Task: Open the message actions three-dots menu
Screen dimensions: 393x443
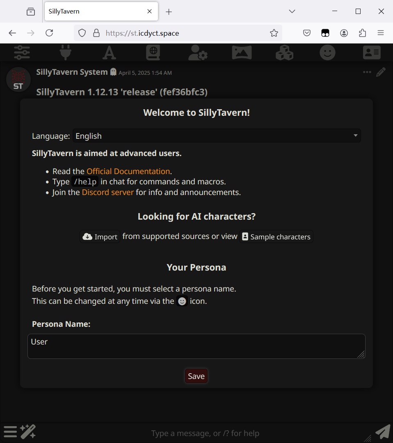Action: pyautogui.click(x=367, y=73)
